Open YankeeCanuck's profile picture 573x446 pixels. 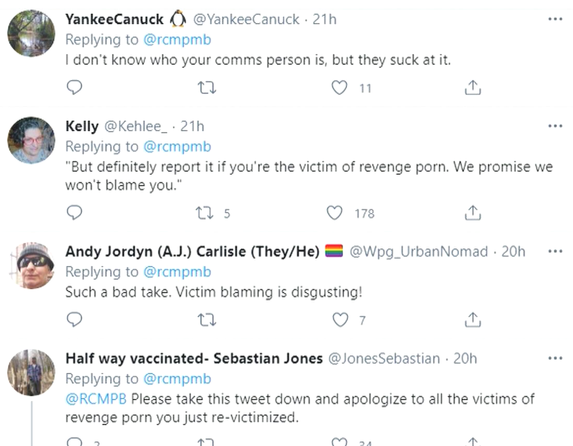pos(31,33)
